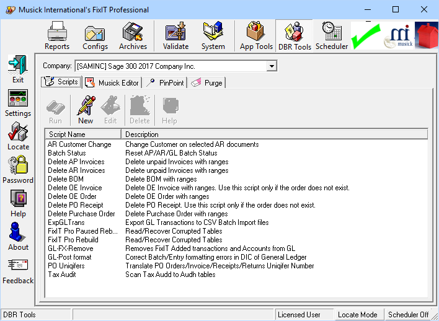Click the Delete script button
The height and width of the screenshot is (321, 439).
pyautogui.click(x=140, y=110)
